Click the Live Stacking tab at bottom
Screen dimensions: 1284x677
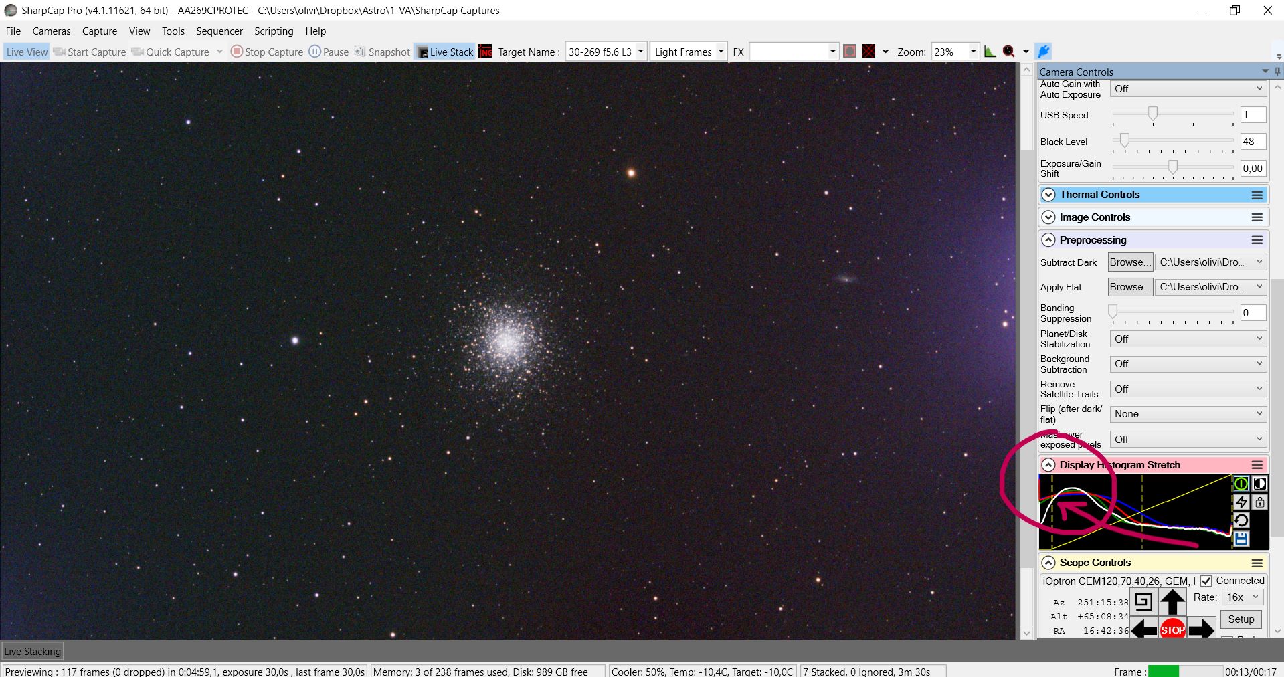click(33, 651)
